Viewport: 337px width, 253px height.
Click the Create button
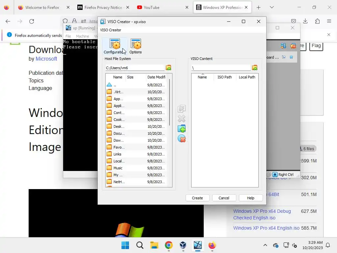(x=197, y=198)
